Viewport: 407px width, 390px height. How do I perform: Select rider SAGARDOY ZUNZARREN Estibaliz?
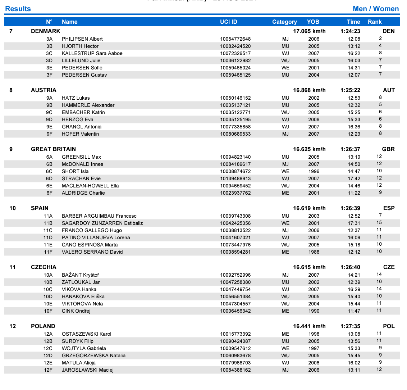(102, 223)
